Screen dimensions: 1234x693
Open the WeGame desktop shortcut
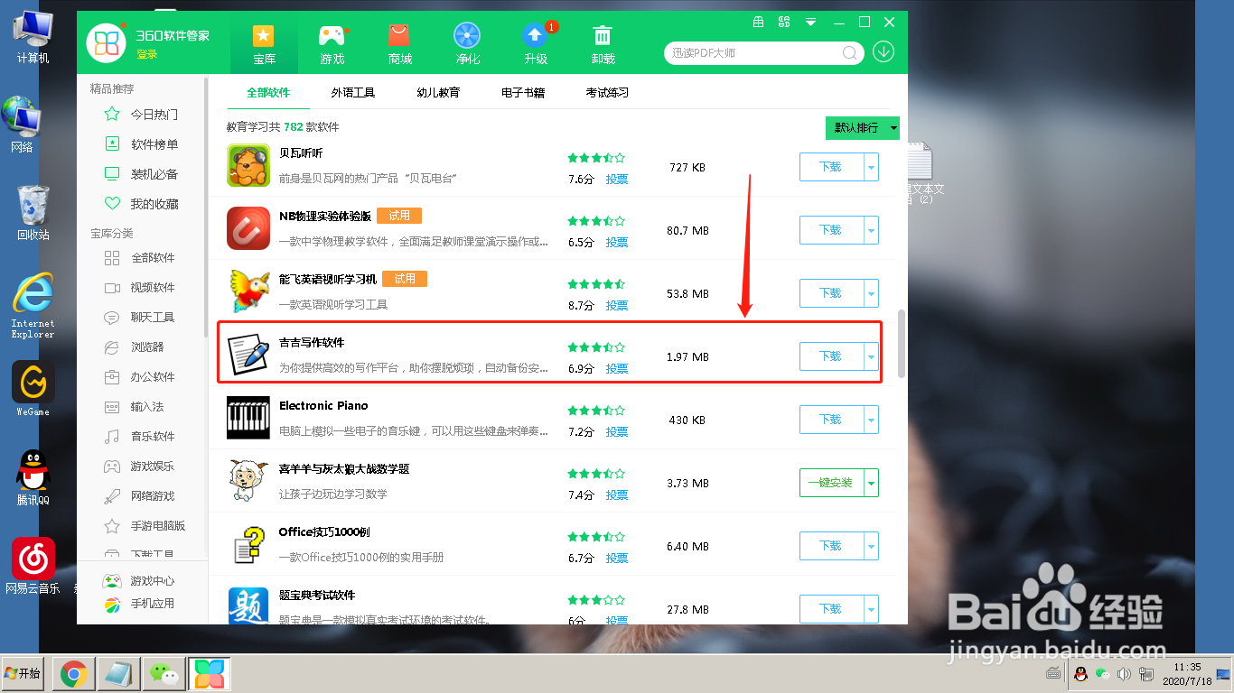point(33,389)
